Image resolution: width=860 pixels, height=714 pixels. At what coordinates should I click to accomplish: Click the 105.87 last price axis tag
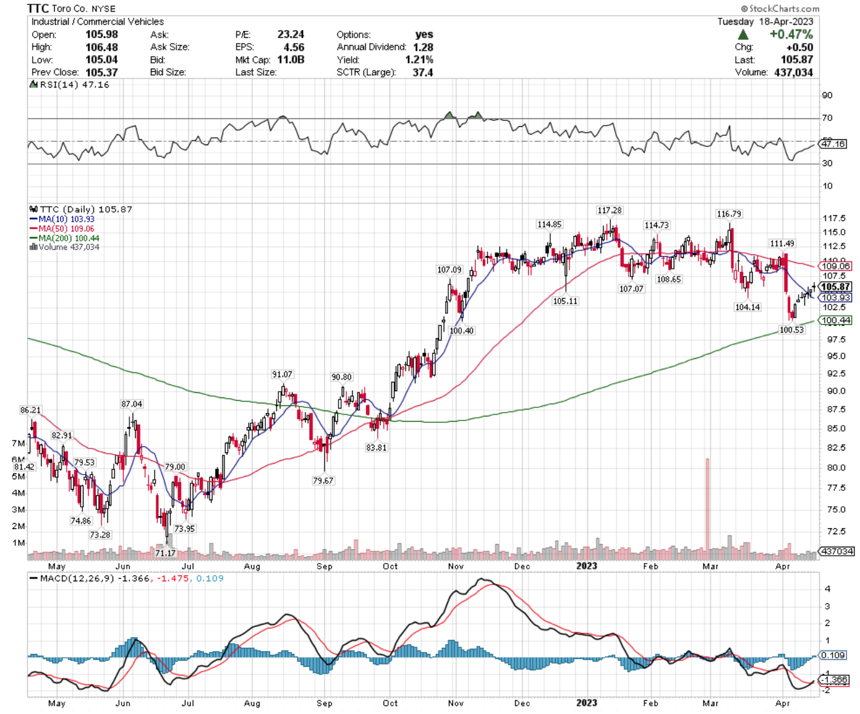pyautogui.click(x=836, y=286)
